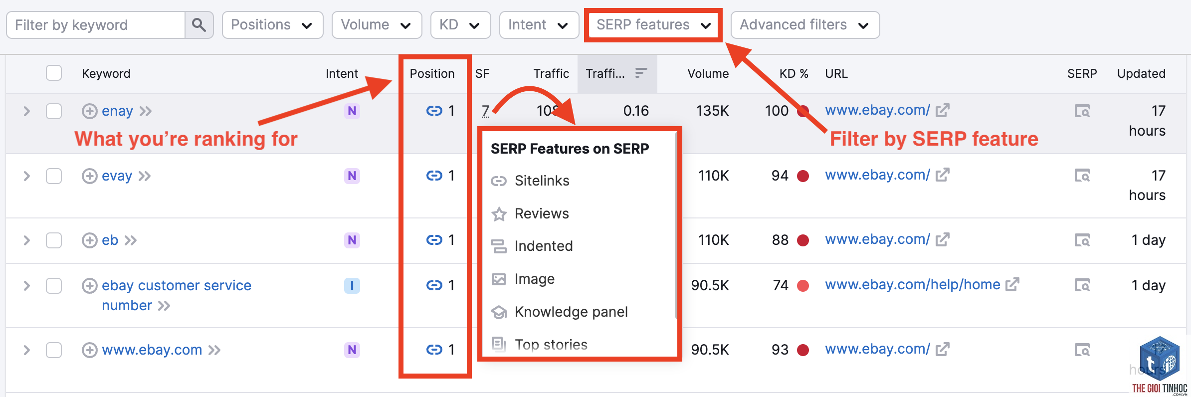Click the Filter by keyword input field
This screenshot has width=1191, height=397.
click(96, 25)
